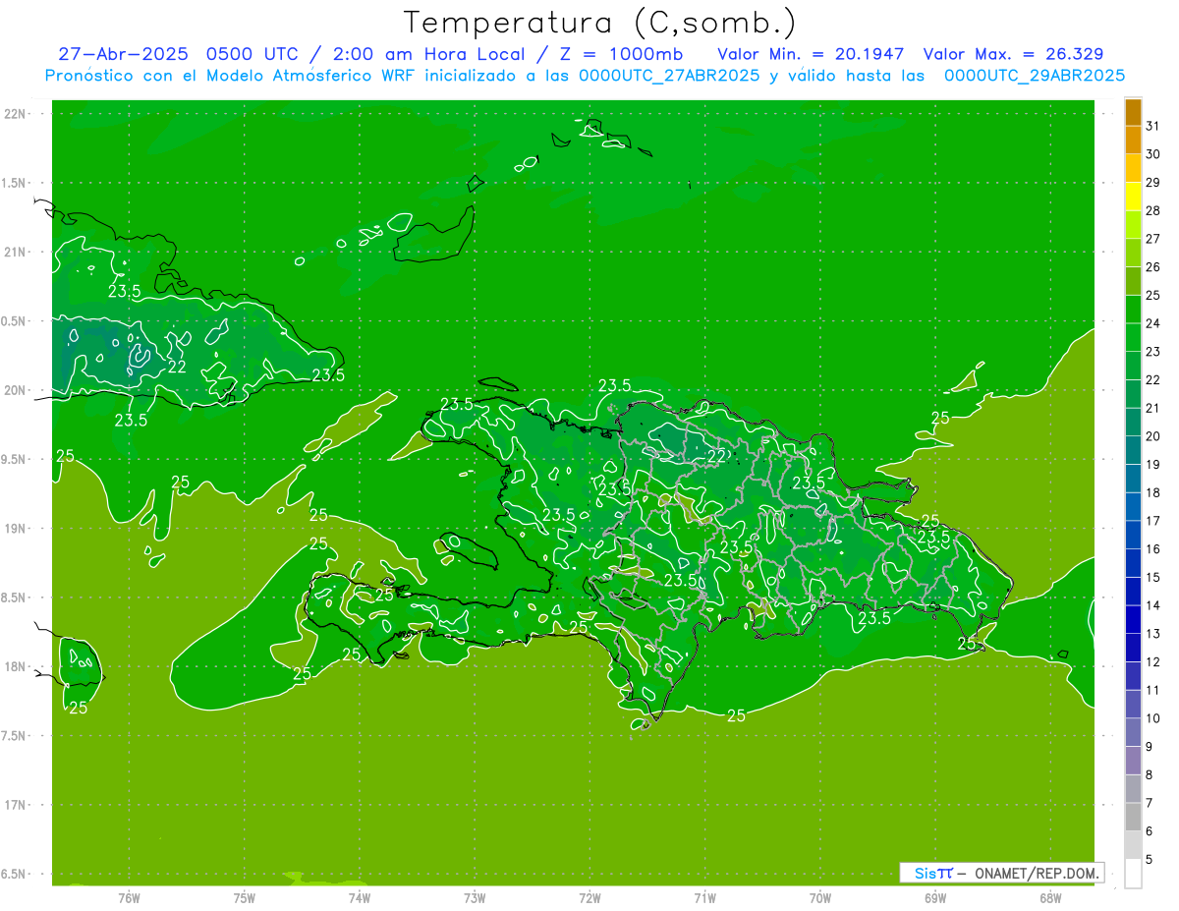Click the '71W' longitude axis label

tap(704, 898)
